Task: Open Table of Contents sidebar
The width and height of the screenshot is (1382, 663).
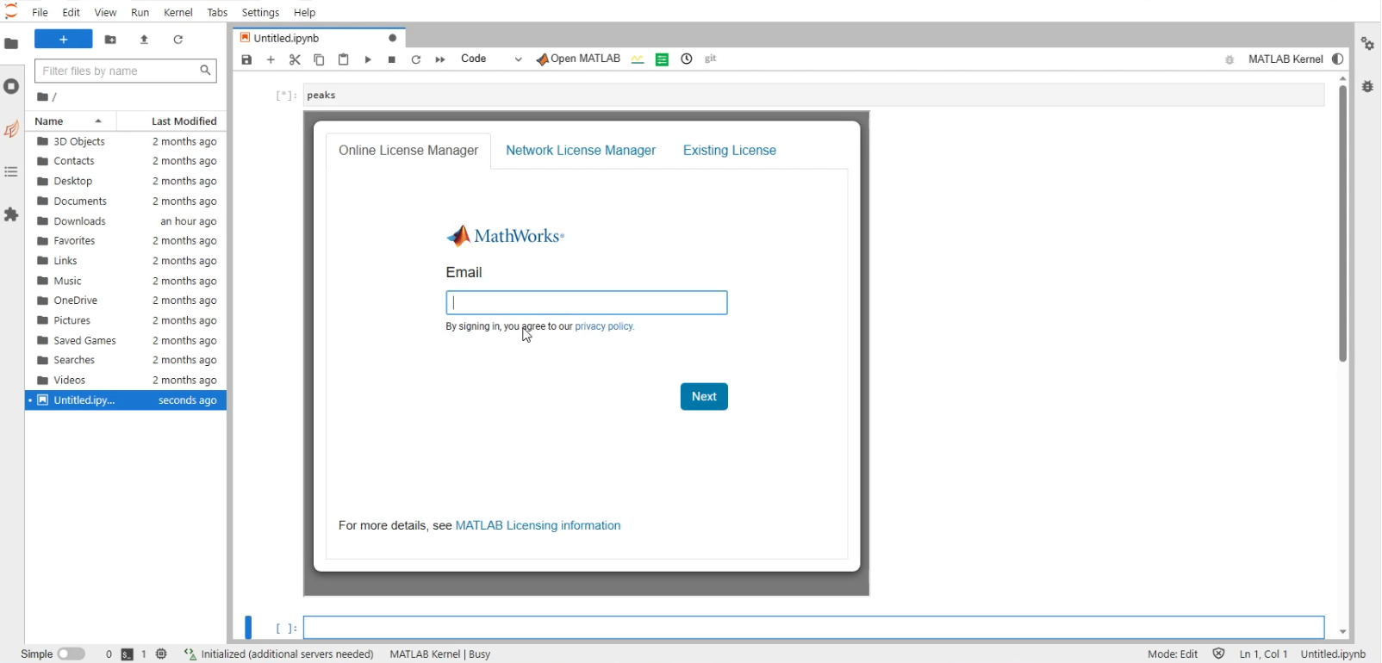Action: [x=11, y=172]
